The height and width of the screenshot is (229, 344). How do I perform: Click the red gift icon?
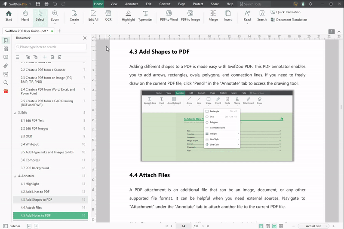pyautogui.click(x=6, y=91)
